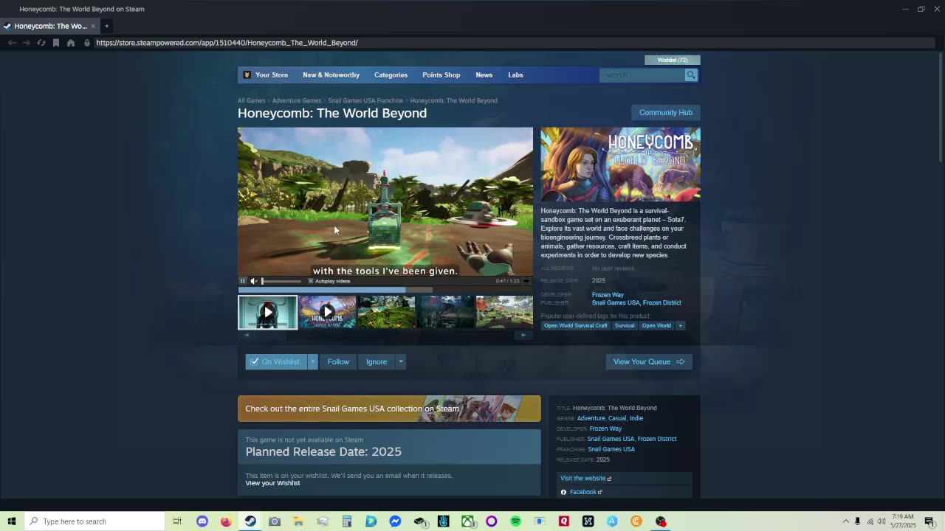Open Task View on the taskbar

(177, 521)
